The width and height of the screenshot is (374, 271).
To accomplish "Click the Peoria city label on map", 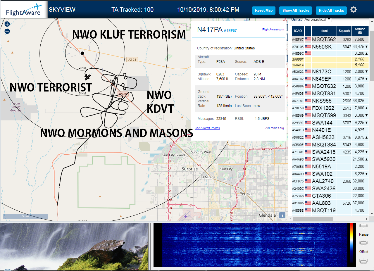I will [245, 194].
